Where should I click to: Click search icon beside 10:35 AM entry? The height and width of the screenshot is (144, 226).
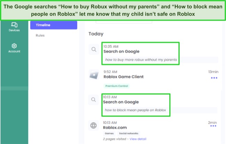click(x=94, y=49)
